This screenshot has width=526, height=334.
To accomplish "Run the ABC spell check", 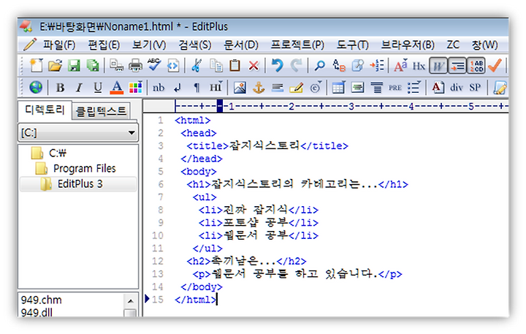I will click(x=154, y=65).
